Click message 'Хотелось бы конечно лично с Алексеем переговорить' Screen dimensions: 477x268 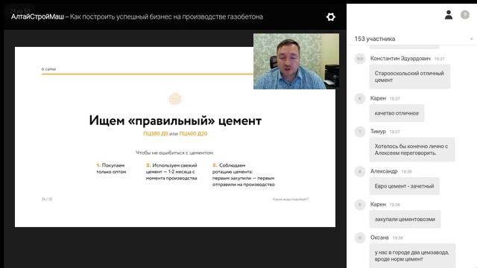pos(412,150)
